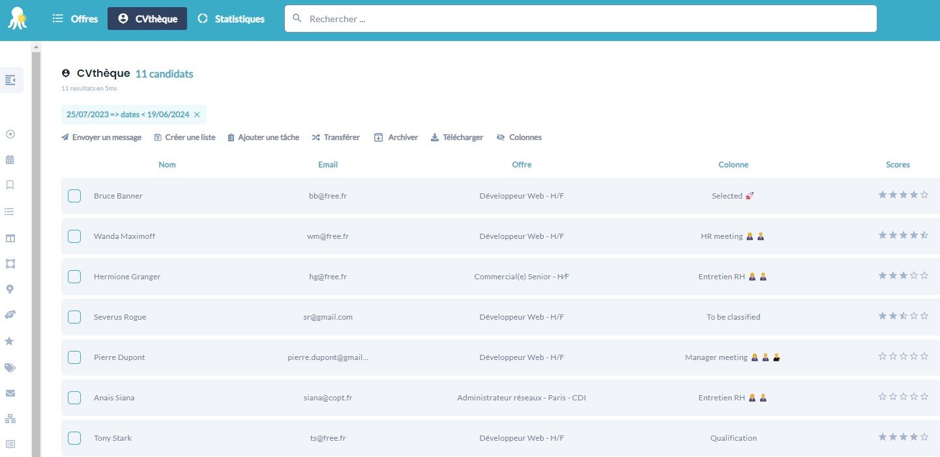
Task: Sort by the Email column header
Action: pos(328,165)
